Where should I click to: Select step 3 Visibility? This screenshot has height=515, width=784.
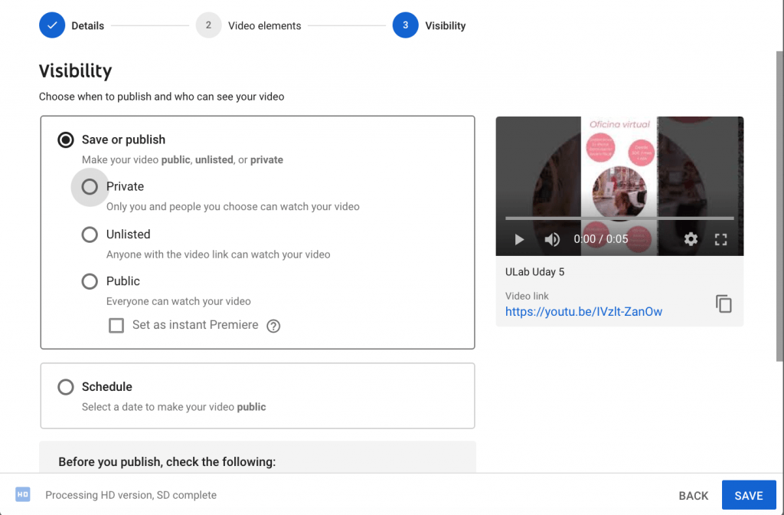(406, 25)
